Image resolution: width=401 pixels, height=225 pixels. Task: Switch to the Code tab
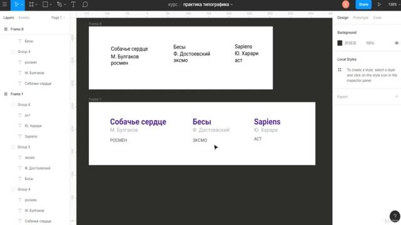click(x=377, y=17)
